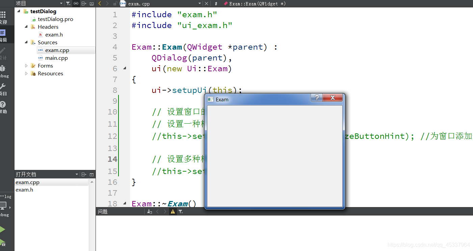Collapse the Headers folder

[x=26, y=27]
